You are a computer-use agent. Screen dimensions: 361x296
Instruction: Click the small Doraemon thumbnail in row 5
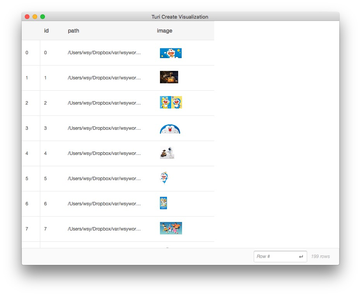(x=164, y=178)
